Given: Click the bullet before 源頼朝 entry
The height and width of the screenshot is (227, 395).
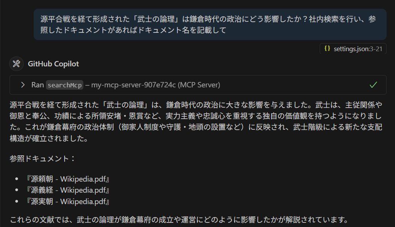Looking at the screenshot, I should (16, 179).
